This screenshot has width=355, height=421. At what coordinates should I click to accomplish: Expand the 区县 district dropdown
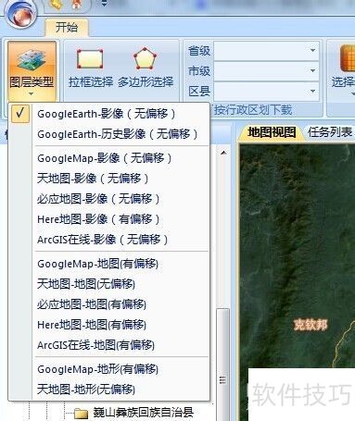coord(312,91)
